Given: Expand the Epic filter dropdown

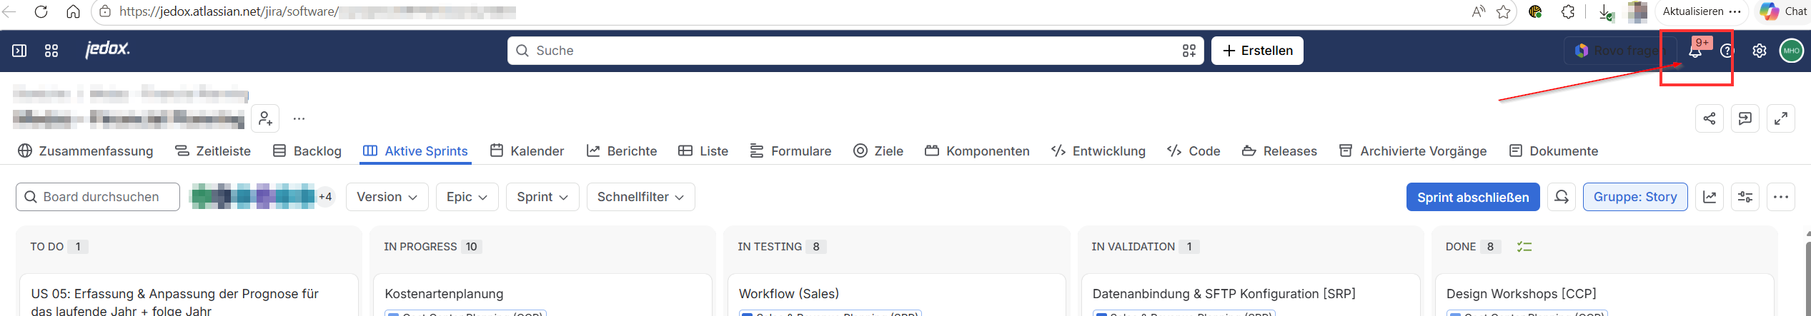Looking at the screenshot, I should click(467, 197).
